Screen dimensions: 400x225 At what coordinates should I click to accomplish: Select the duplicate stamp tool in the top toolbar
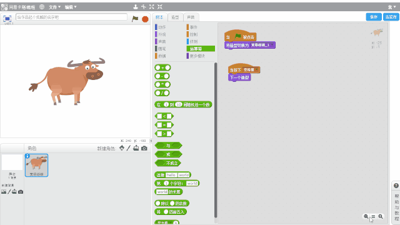pos(136,7)
